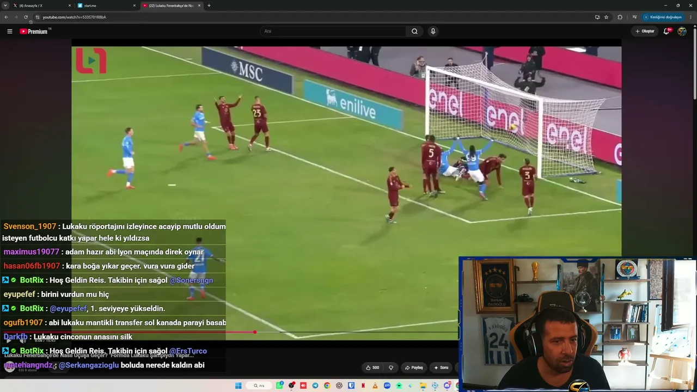Screen dimensions: 697x392
Task: Click username hasan06fb1907 in chat overlay
Action: (32, 266)
